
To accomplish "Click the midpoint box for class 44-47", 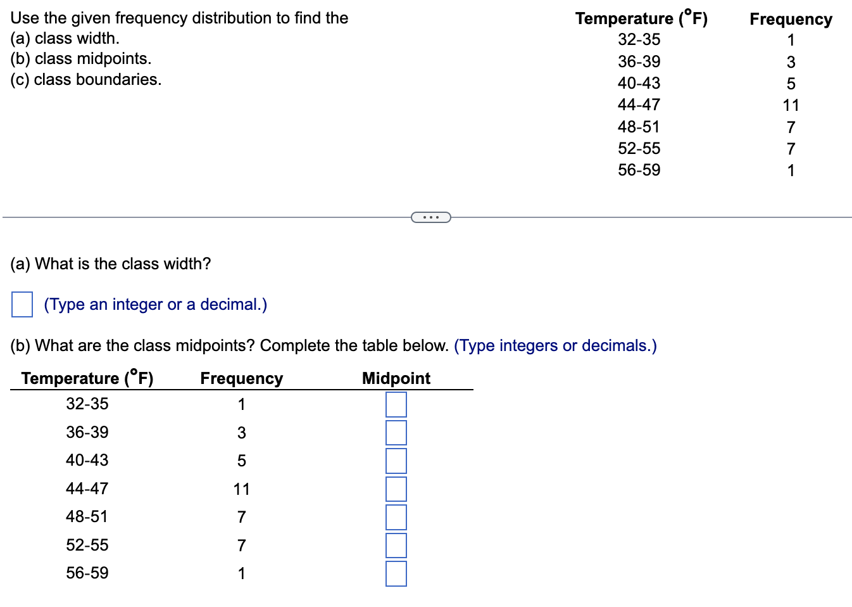I will tap(395, 489).
